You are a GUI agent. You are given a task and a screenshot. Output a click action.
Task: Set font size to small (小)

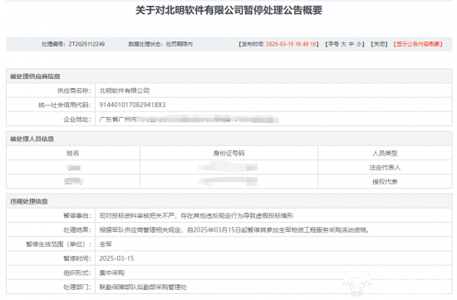click(359, 44)
